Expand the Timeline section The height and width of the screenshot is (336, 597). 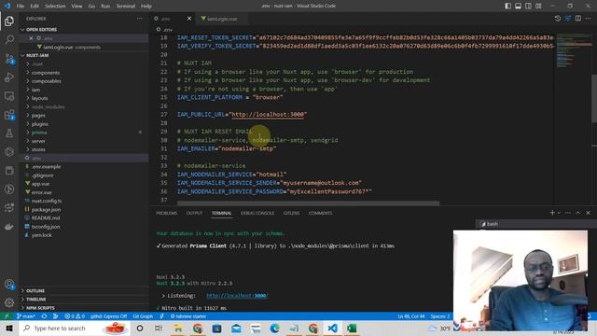click(x=35, y=300)
